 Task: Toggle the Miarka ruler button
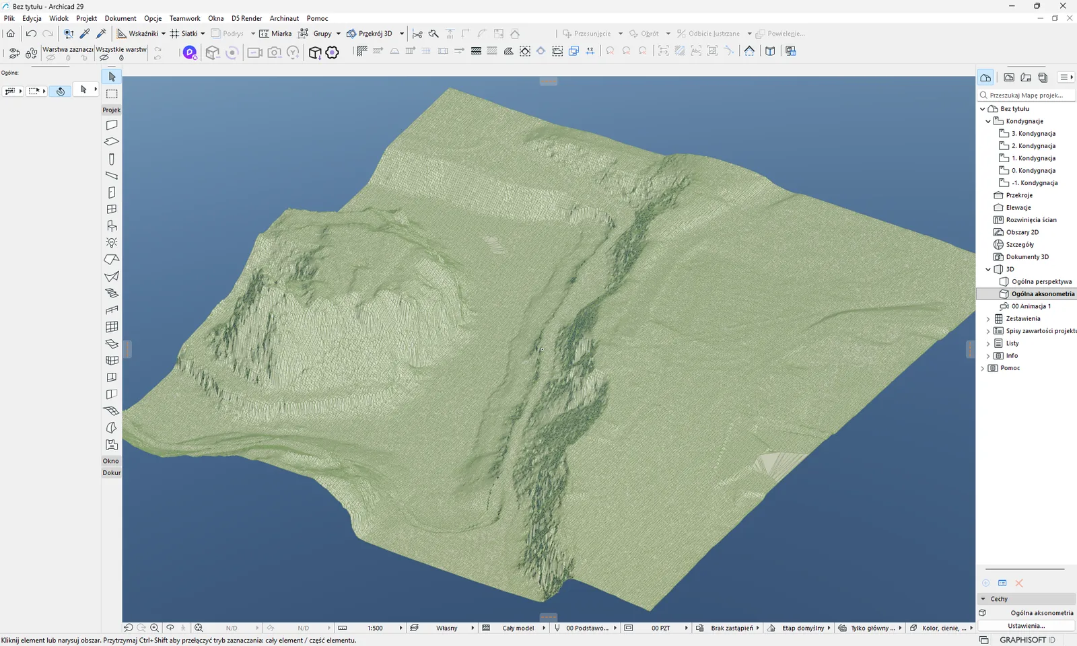pos(275,33)
